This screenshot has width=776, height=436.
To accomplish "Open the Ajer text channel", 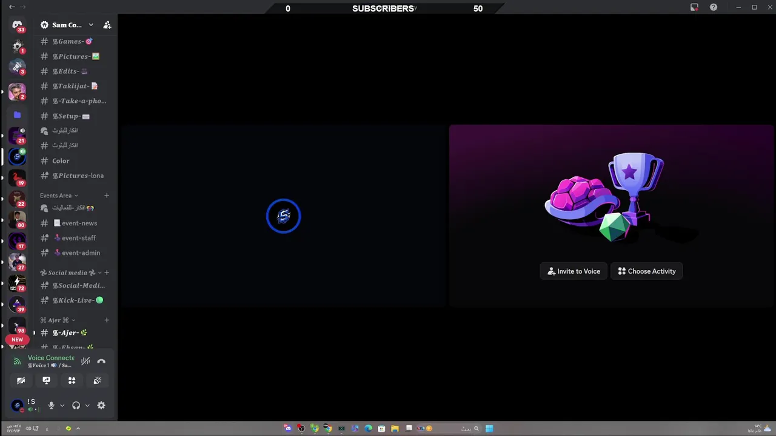I will pyautogui.click(x=74, y=332).
